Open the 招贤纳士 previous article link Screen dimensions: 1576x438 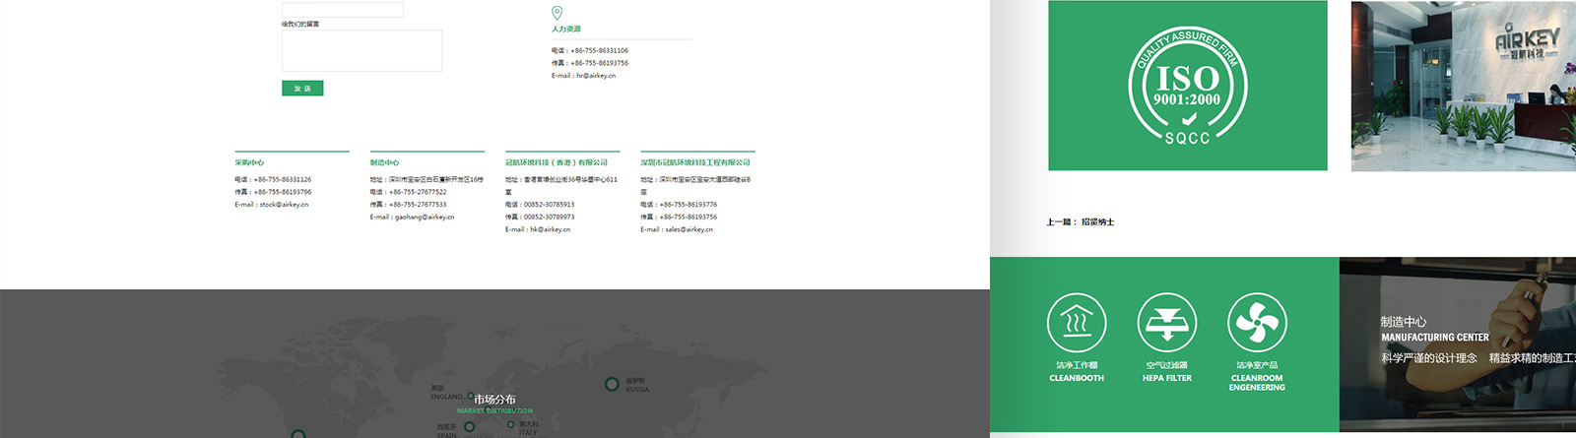coord(1097,222)
